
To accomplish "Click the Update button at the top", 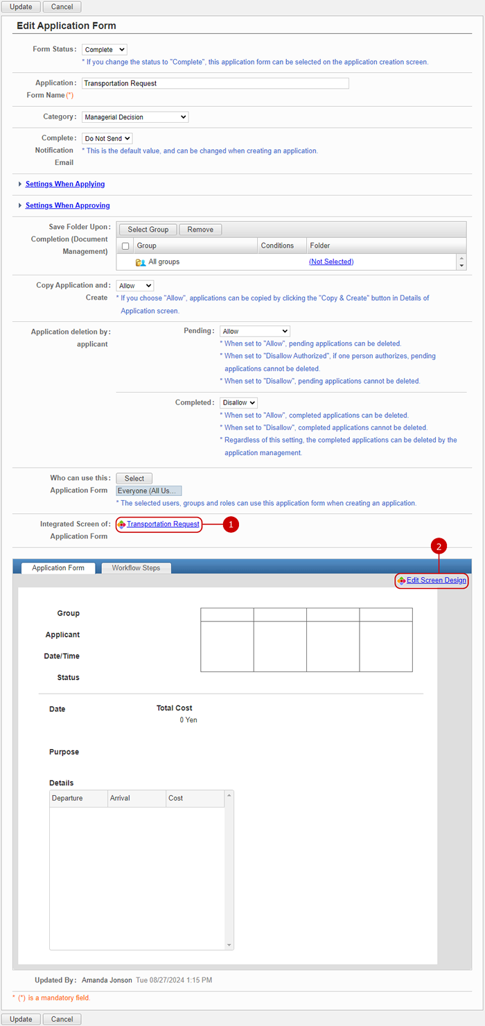I will pyautogui.click(x=21, y=7).
